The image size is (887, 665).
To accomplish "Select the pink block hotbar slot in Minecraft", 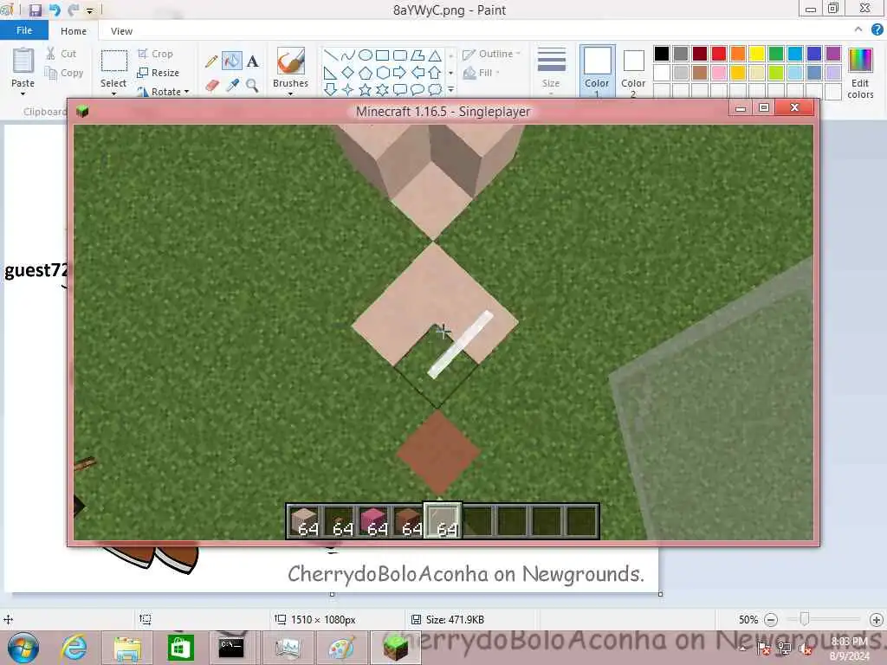I will [374, 520].
